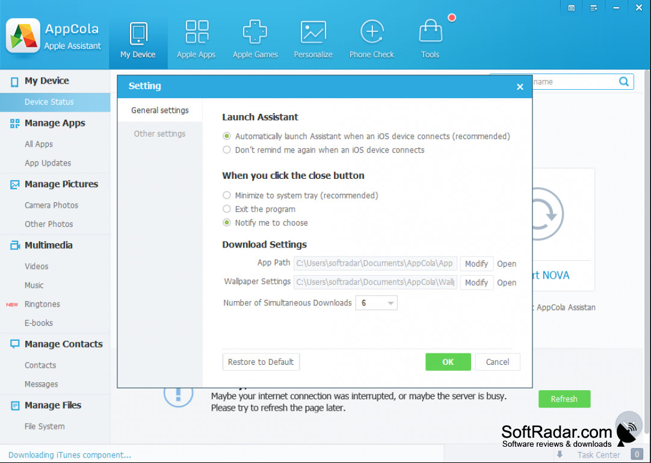The width and height of the screenshot is (651, 463).
Task: Open Number of Simultaneous Downloads dropdown
Action: (377, 303)
